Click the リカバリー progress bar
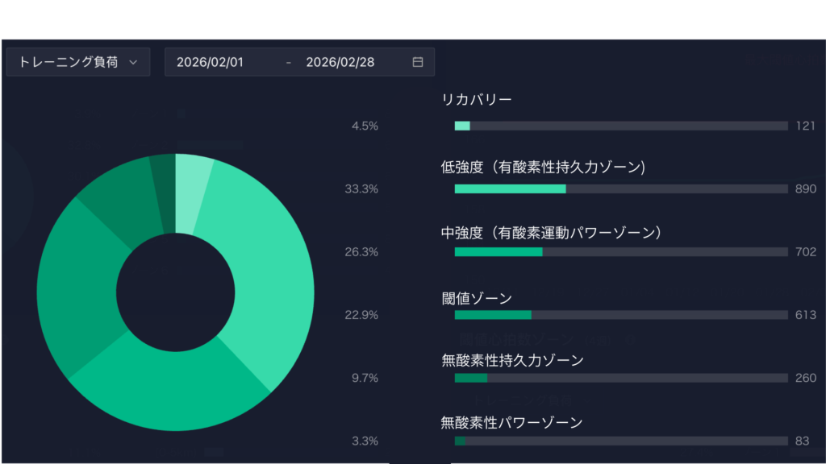This screenshot has height=464, width=826. [x=621, y=126]
